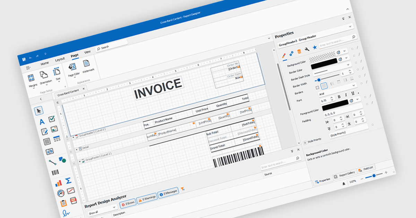Close the Cross-Band Content document tab
Image resolution: width=416 pixels, height=218 pixels.
[84, 89]
